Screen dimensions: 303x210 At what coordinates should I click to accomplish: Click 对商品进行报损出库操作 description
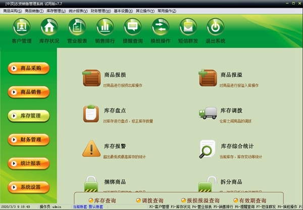123,86
